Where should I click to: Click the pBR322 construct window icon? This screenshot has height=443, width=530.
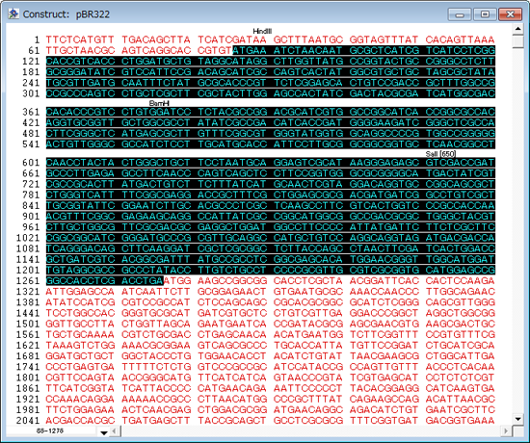[13, 13]
